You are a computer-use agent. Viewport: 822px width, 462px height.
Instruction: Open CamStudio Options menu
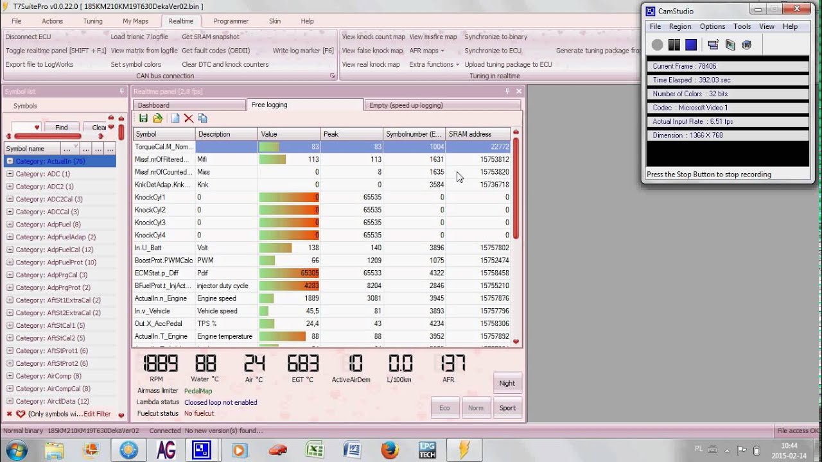[x=712, y=26]
